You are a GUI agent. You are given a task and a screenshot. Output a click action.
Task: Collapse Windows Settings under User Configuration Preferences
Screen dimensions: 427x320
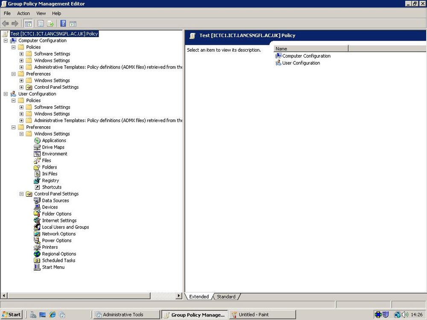point(21,134)
